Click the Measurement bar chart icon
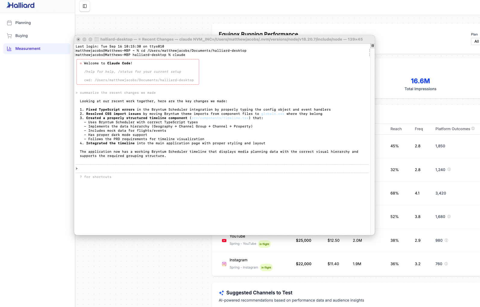The height and width of the screenshot is (307, 480). click(x=9, y=49)
